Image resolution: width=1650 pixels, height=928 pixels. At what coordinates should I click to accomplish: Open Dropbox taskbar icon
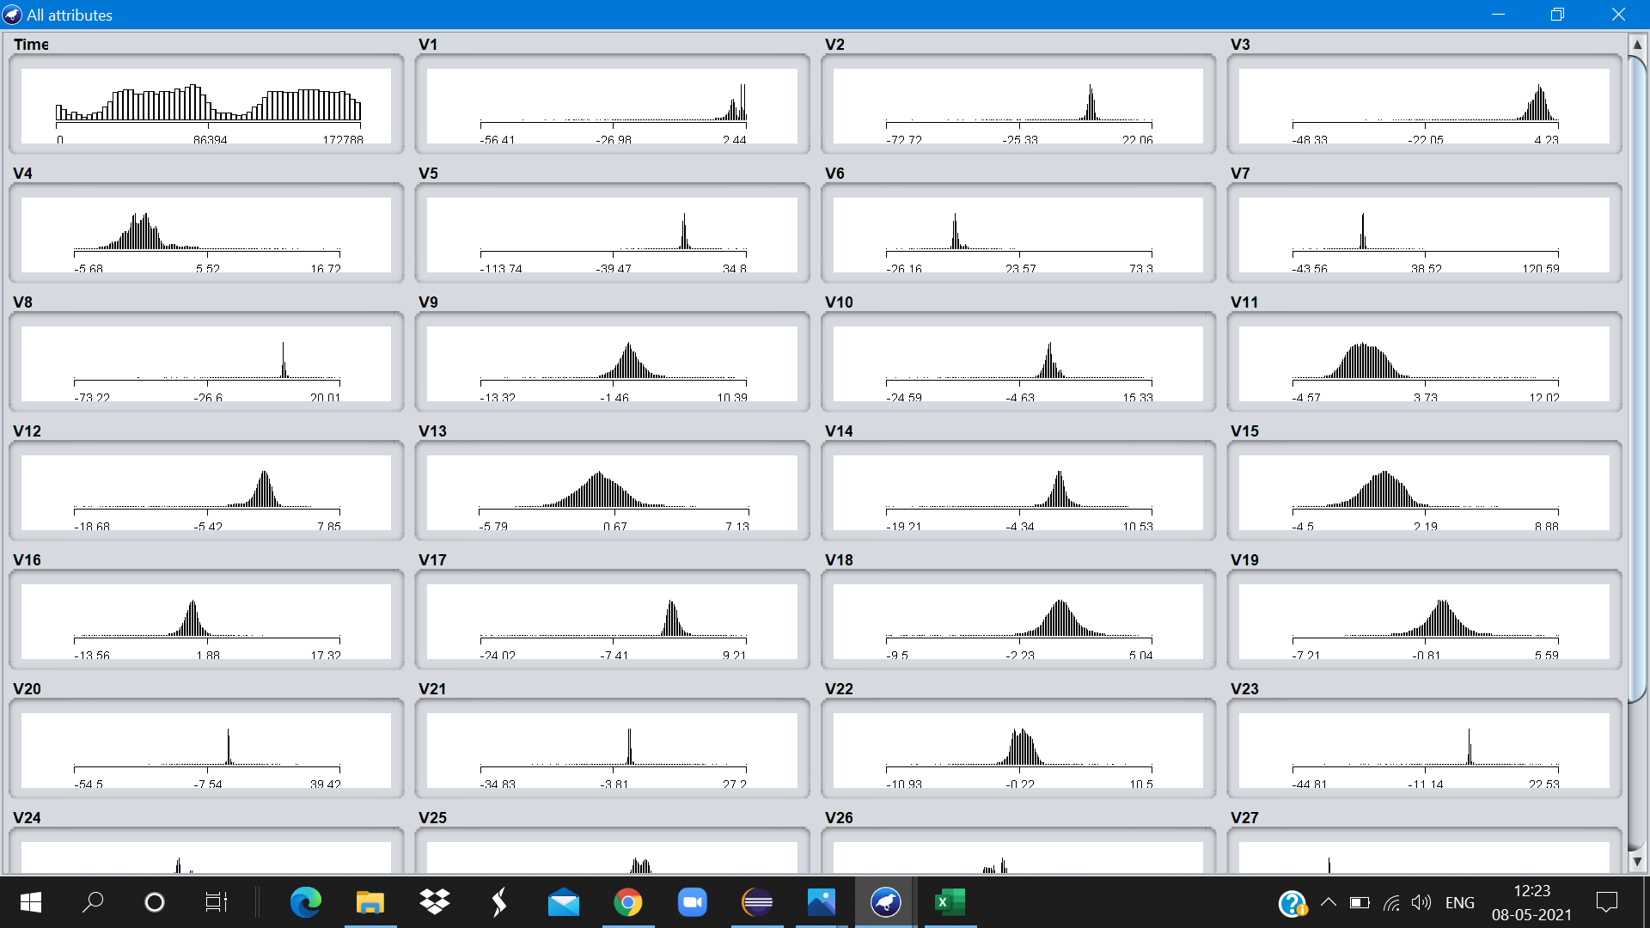(x=435, y=902)
